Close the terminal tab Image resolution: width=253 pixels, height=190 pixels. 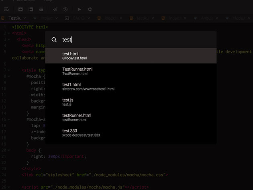89,18
